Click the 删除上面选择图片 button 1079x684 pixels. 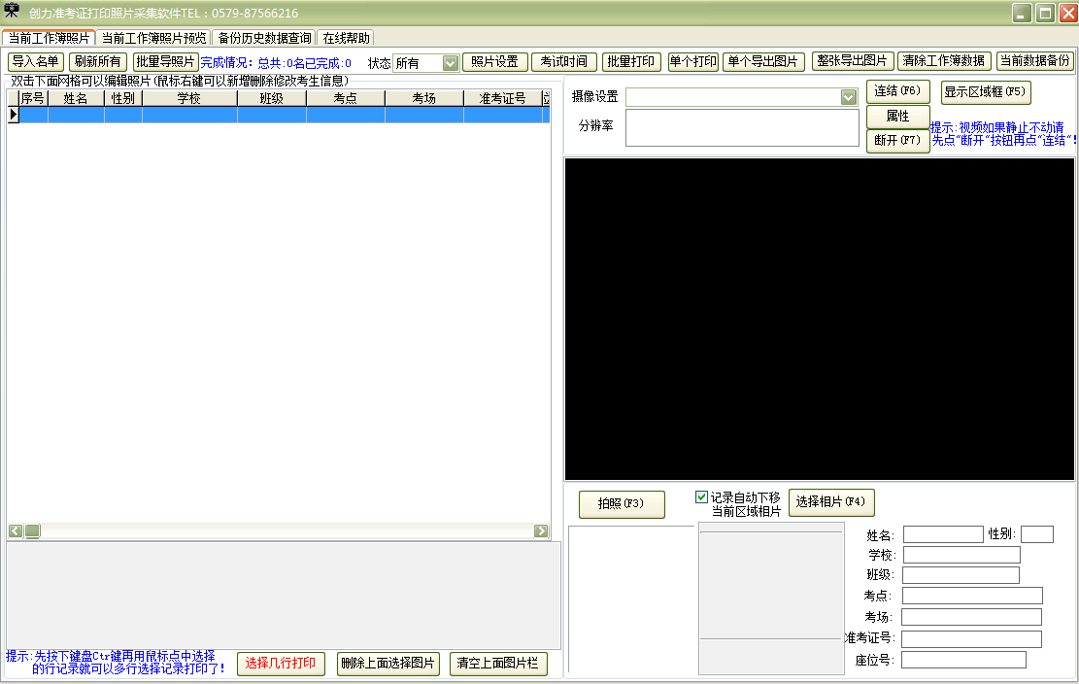pos(388,664)
